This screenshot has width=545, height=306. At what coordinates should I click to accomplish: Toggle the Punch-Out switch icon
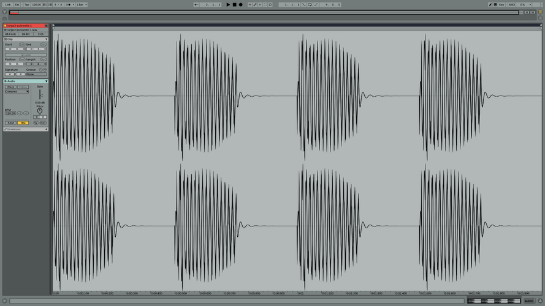click(316, 4)
